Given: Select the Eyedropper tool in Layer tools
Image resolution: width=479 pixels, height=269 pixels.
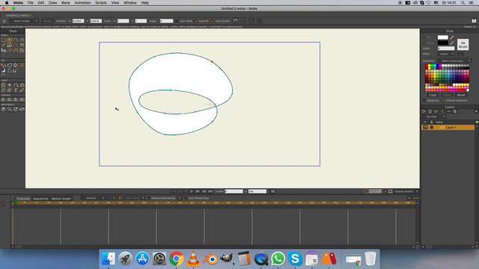Looking at the screenshot, I should (x=22, y=90).
